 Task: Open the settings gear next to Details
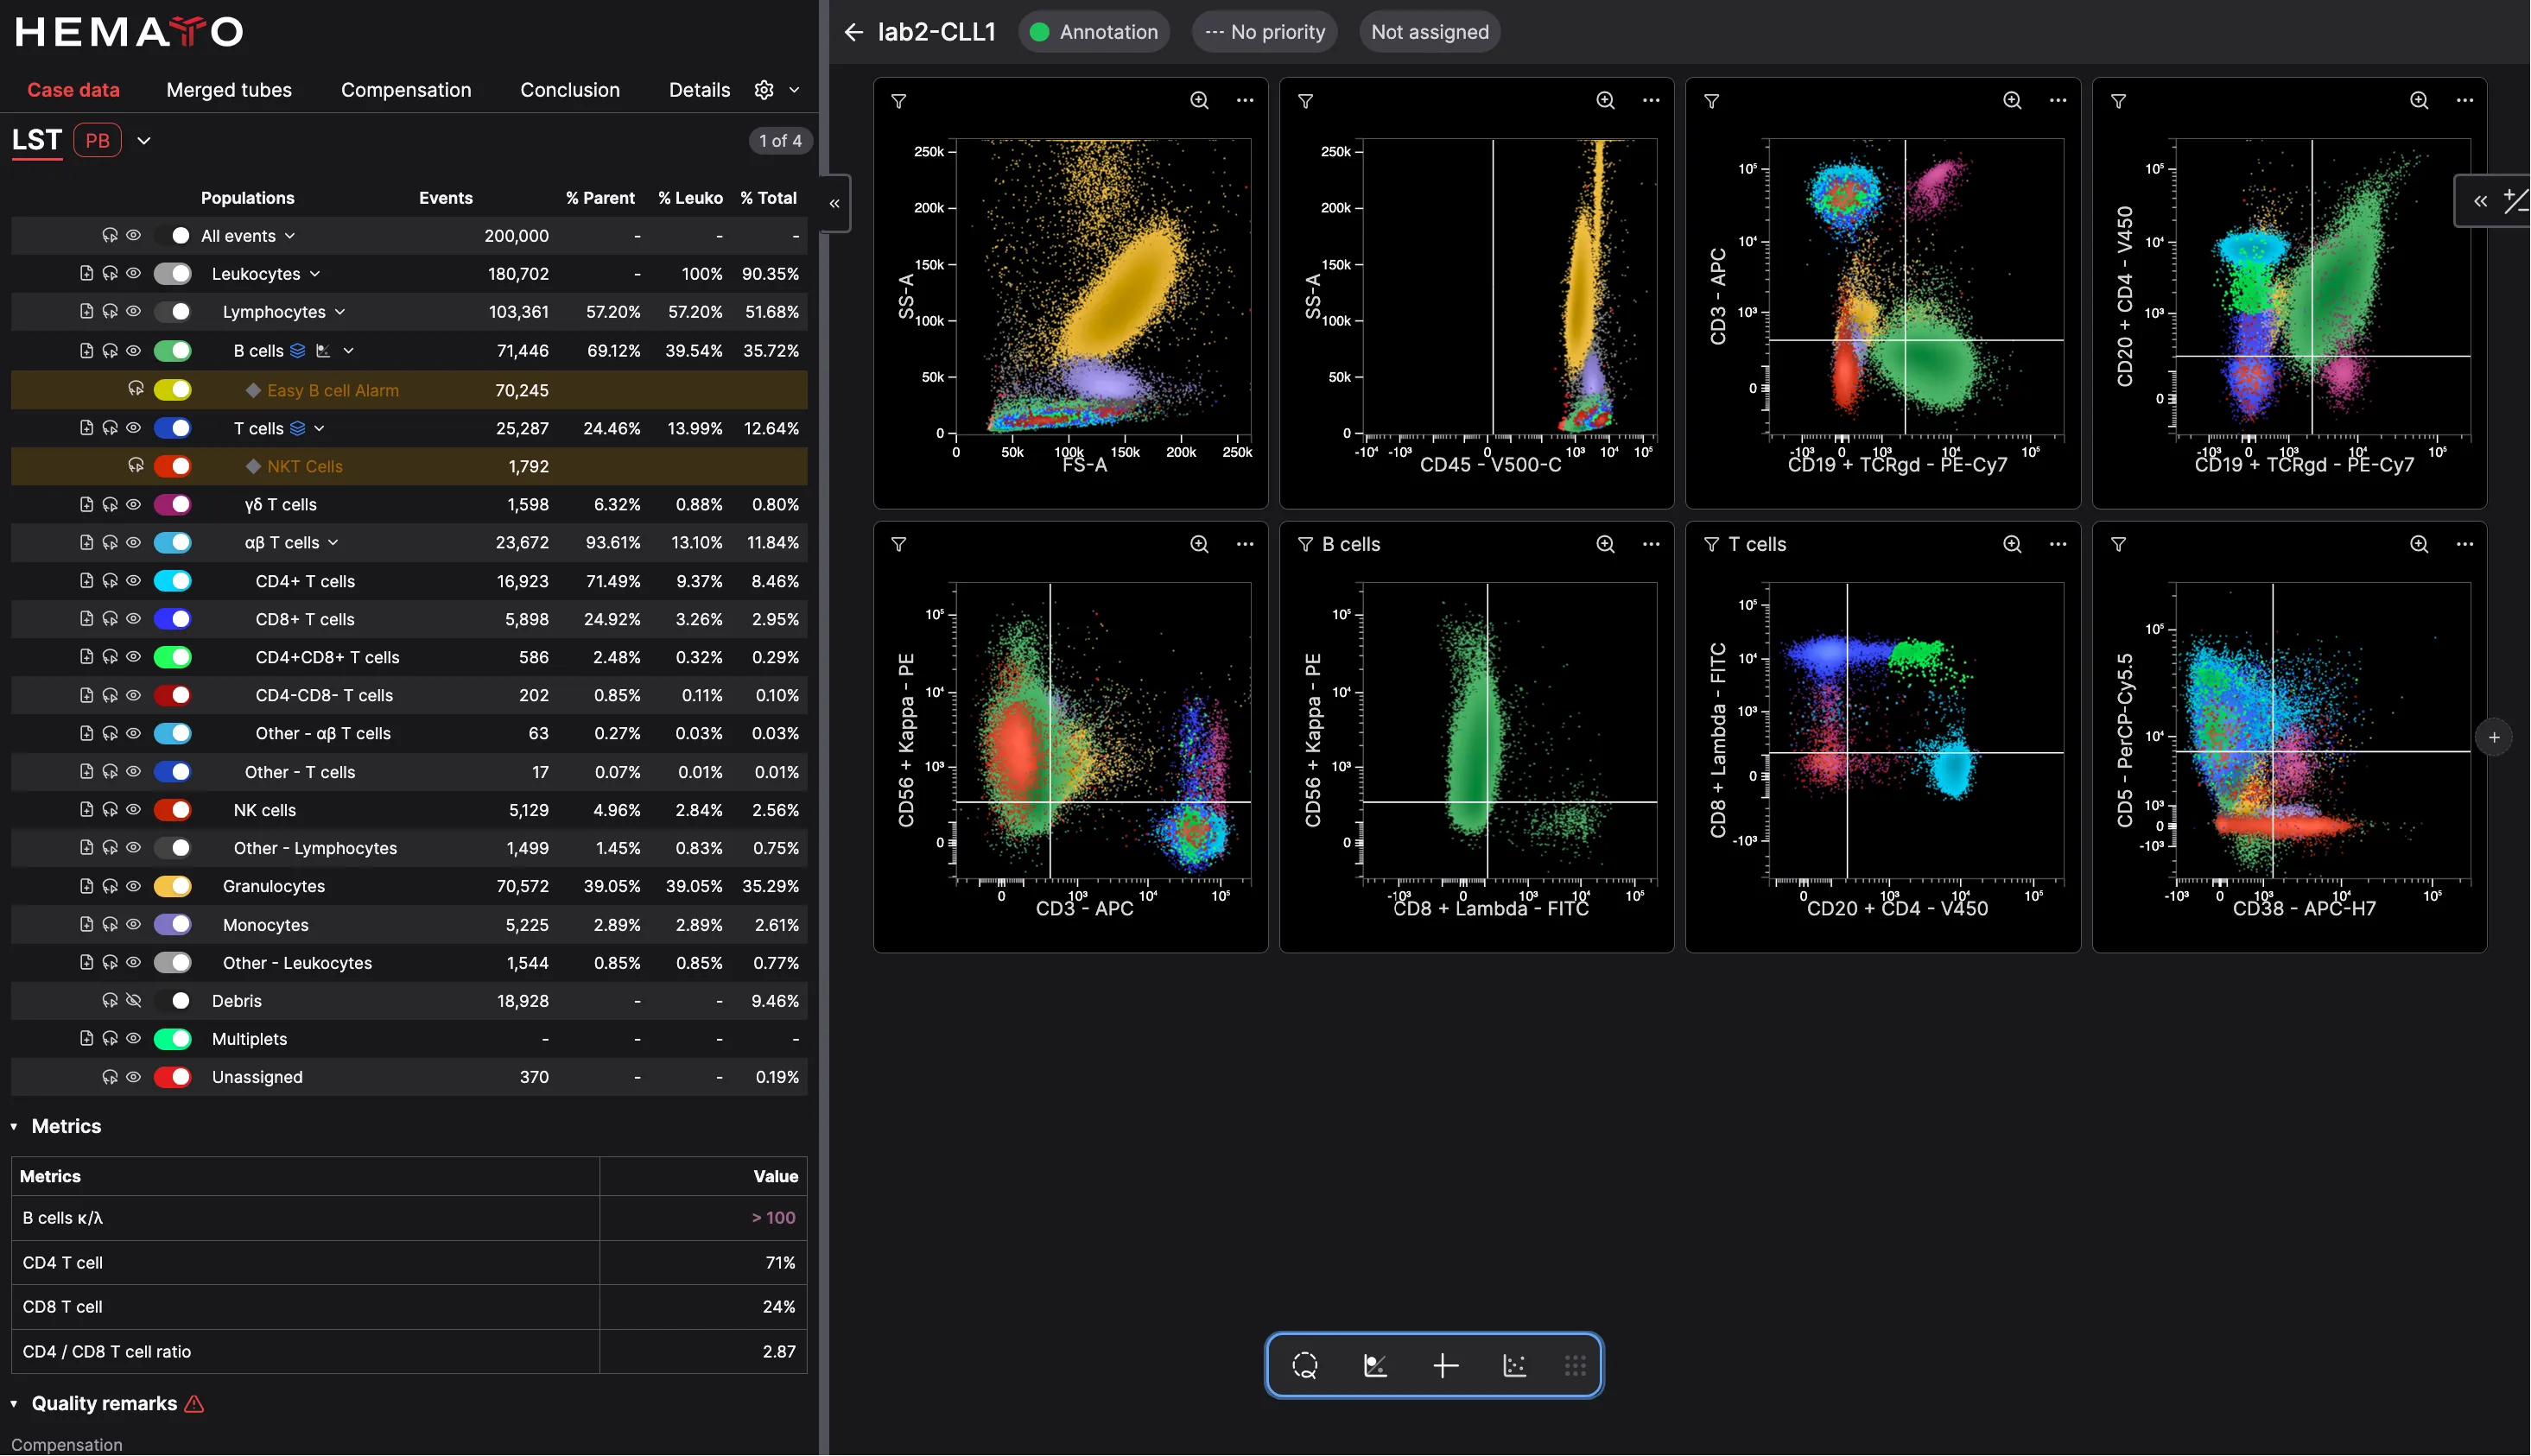coord(764,90)
